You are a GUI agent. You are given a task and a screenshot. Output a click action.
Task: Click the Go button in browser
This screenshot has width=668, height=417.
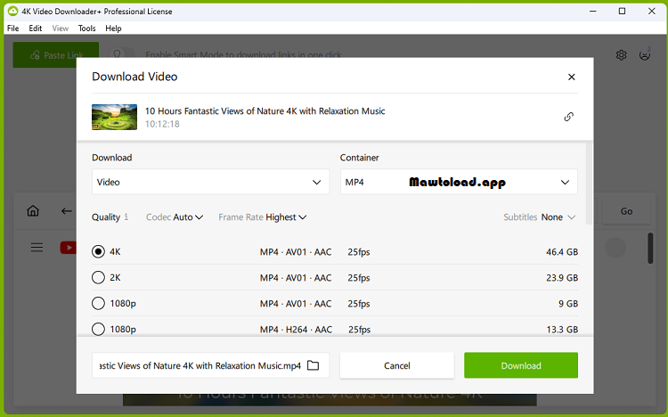point(626,211)
